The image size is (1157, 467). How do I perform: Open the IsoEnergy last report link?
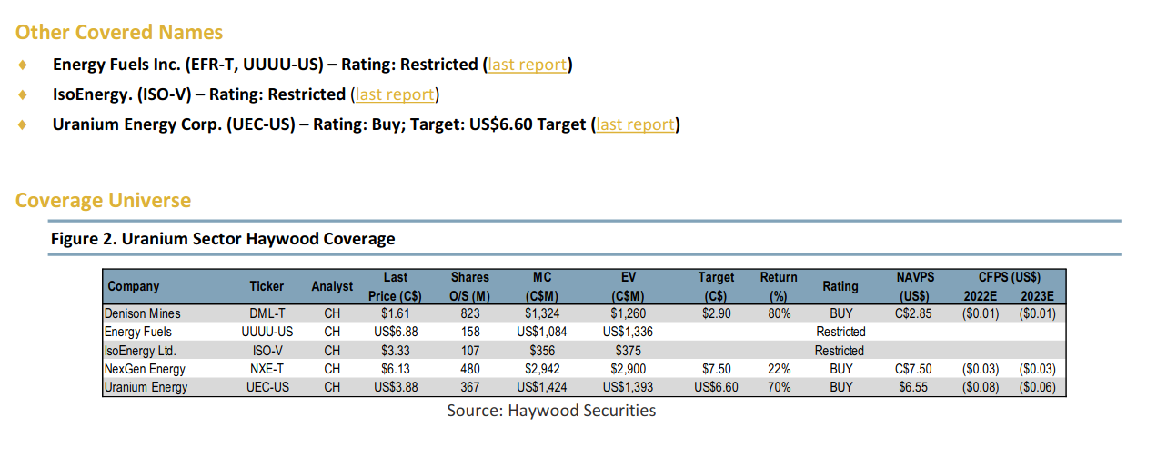tap(395, 94)
